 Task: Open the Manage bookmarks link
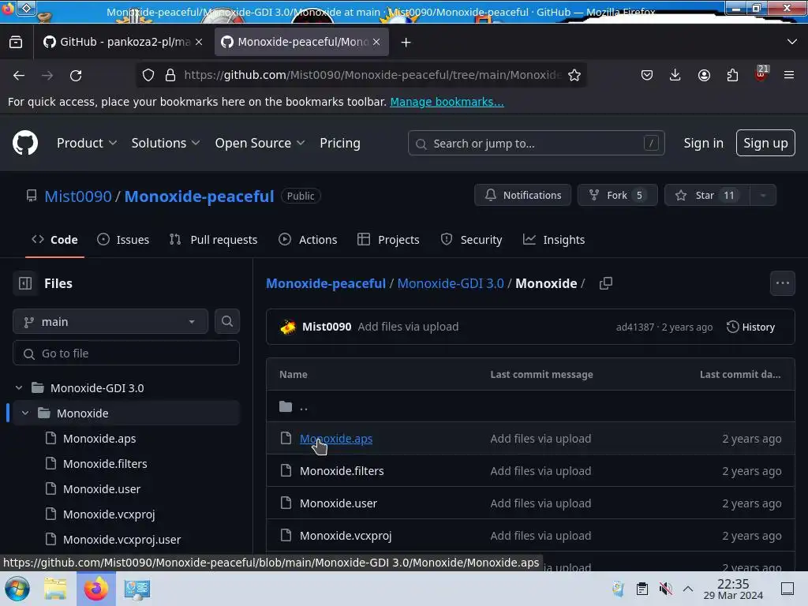click(447, 102)
